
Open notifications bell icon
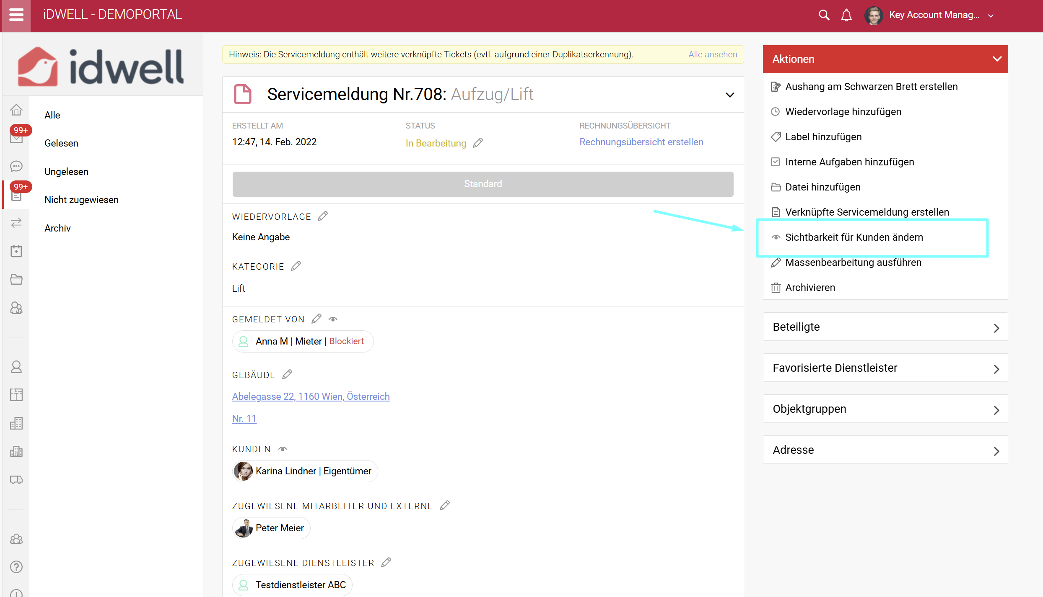[x=846, y=15]
